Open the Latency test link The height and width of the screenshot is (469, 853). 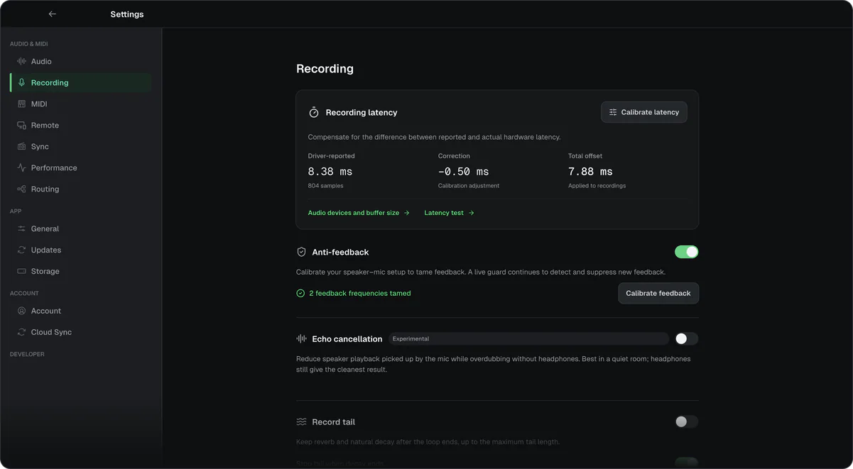pyautogui.click(x=449, y=213)
